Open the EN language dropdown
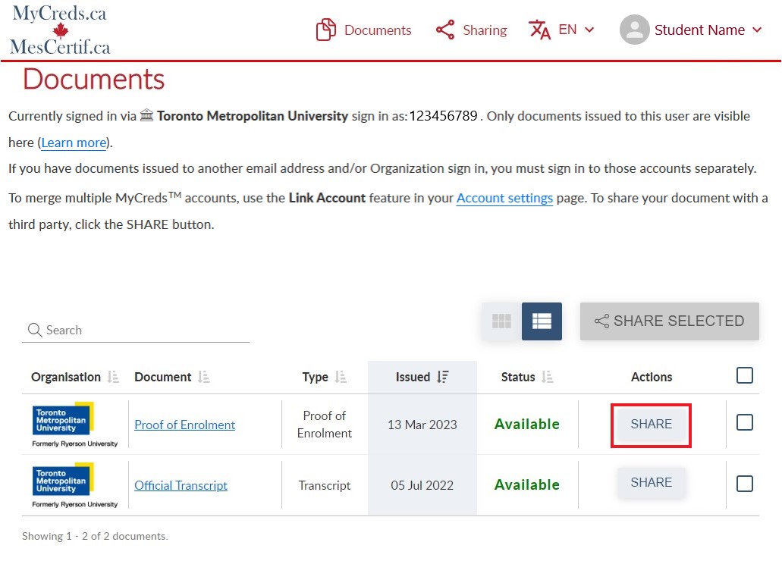782x561 pixels. [562, 30]
